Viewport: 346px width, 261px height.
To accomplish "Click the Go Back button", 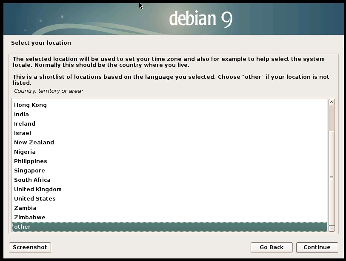I will pos(272,247).
